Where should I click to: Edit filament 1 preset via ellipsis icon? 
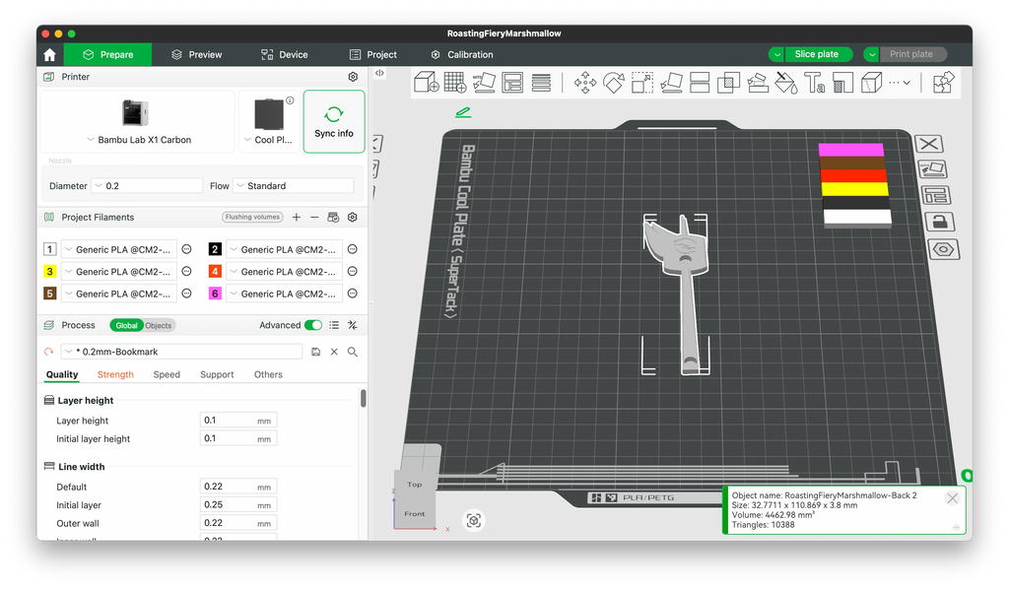186,249
